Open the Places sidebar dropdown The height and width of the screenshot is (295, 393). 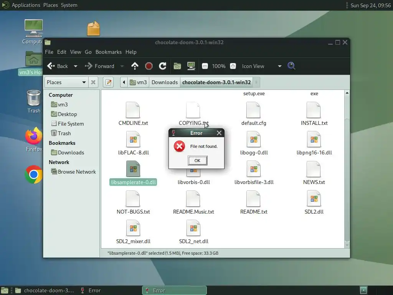tap(66, 82)
